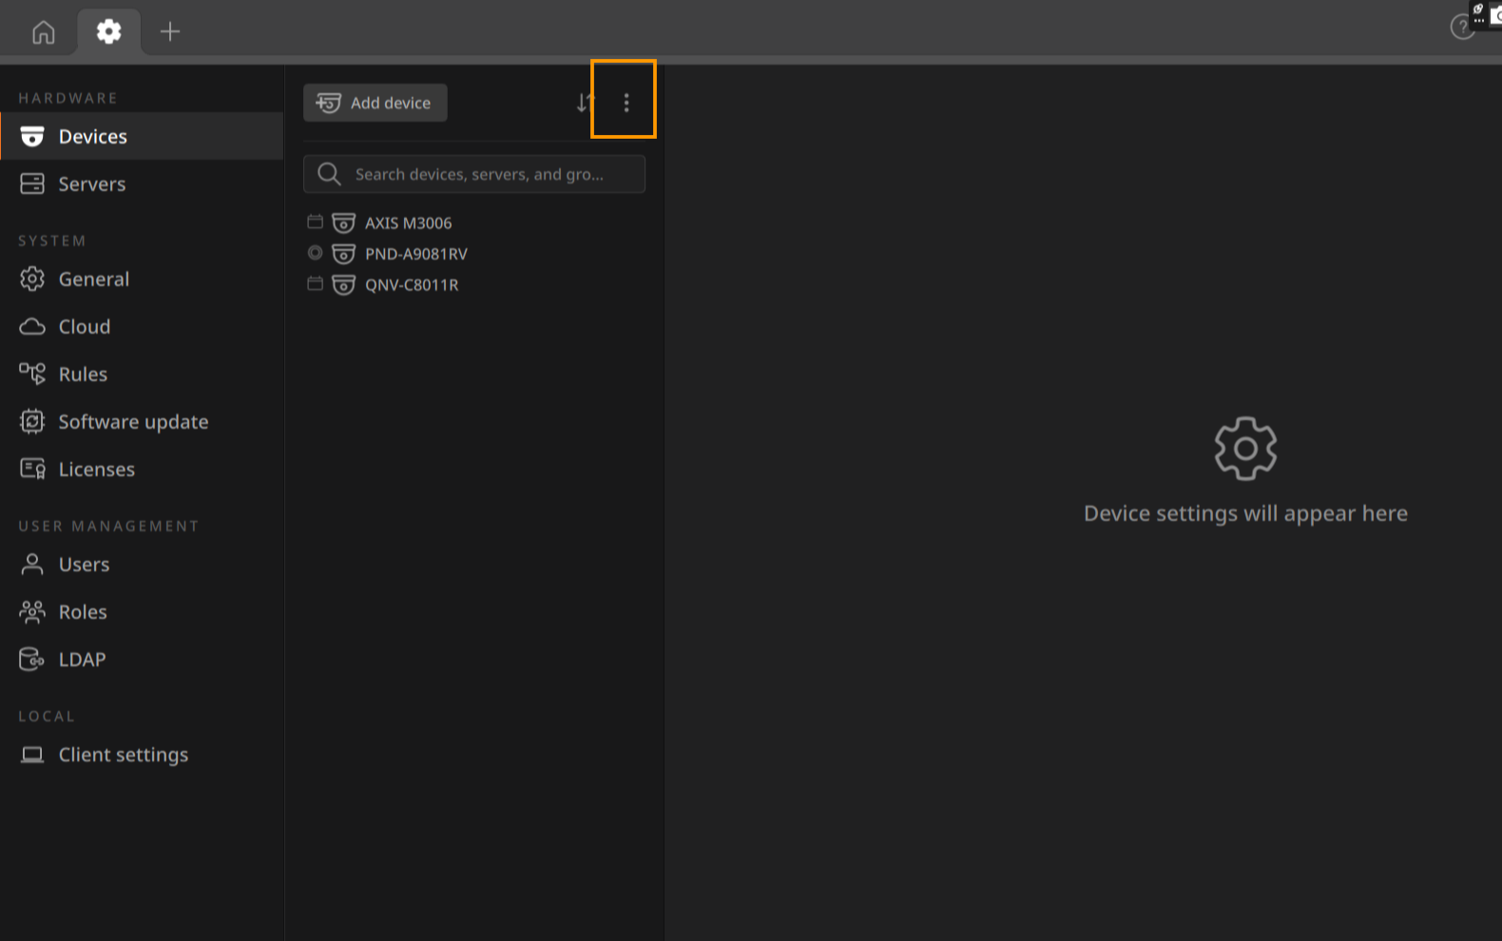Click the LDAP database icon
1502x941 pixels.
pyautogui.click(x=32, y=659)
